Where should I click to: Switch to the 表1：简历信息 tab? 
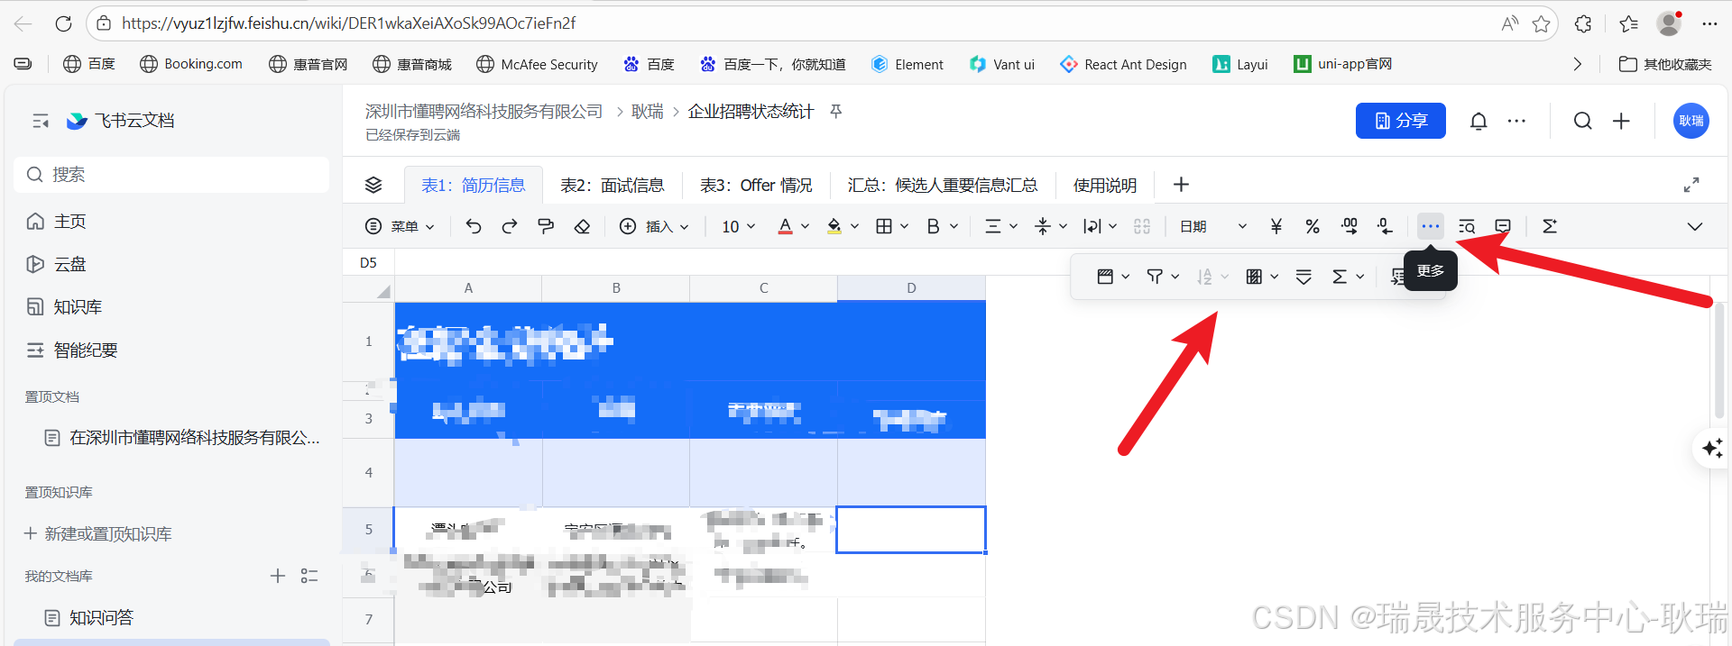point(473,185)
